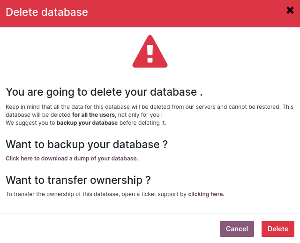Click empty footer area left of Cancel

pyautogui.click(x=108, y=229)
